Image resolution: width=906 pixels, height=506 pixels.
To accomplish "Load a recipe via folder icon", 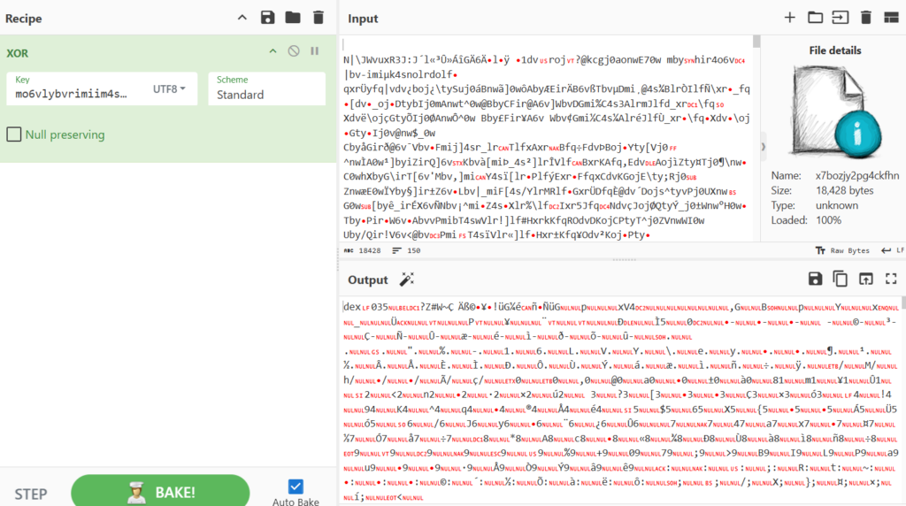I will 293,18.
